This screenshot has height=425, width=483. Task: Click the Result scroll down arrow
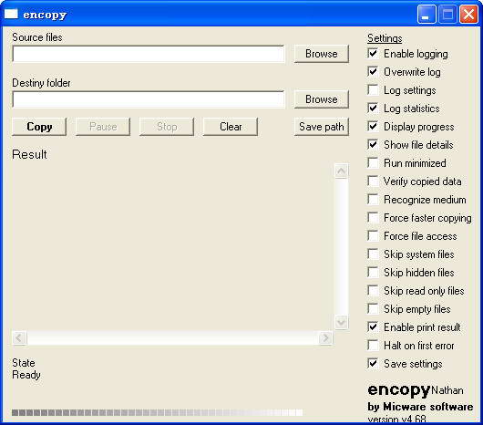coord(342,323)
